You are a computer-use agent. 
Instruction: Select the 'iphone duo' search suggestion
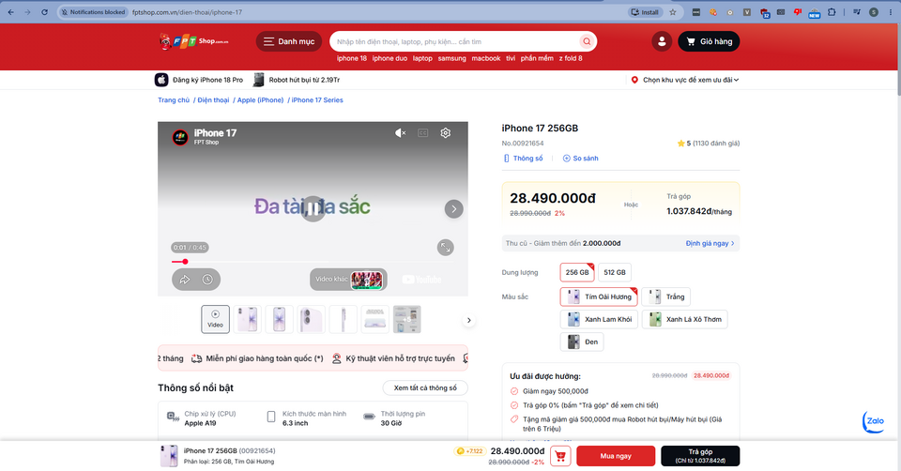point(389,58)
